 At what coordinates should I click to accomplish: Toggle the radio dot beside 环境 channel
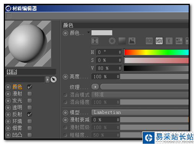8,121
